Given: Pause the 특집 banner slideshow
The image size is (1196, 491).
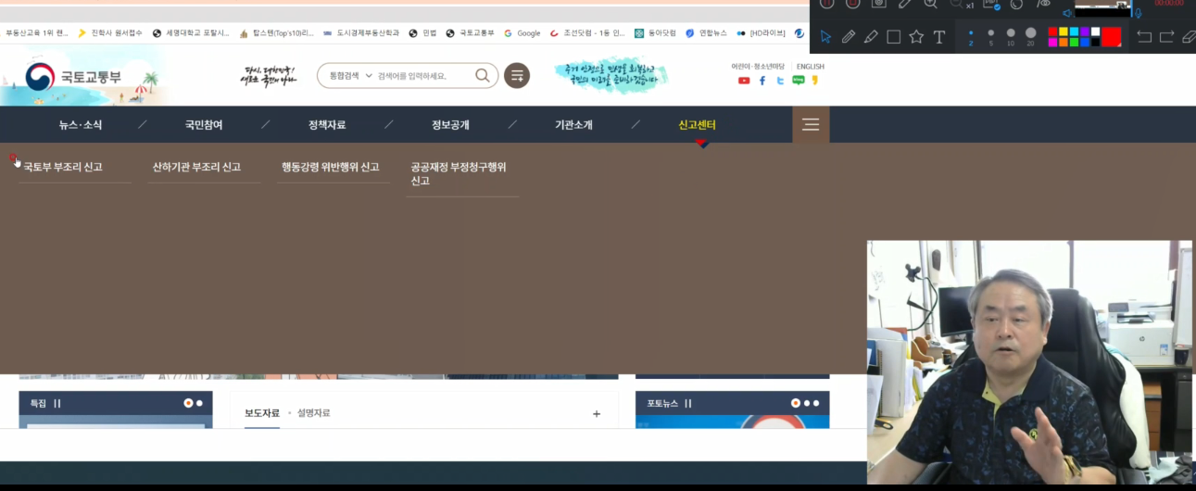Looking at the screenshot, I should [x=57, y=404].
